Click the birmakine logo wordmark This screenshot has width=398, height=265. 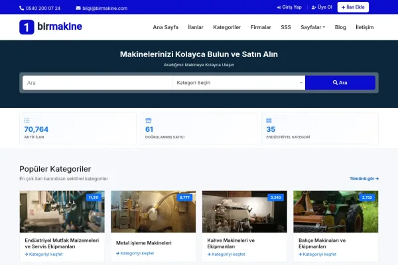pos(60,26)
